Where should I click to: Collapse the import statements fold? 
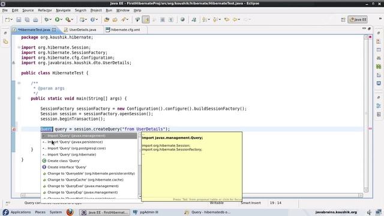point(19,47)
